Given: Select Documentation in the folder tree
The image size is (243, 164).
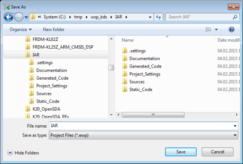Looking at the screenshot, I should tap(52, 70).
